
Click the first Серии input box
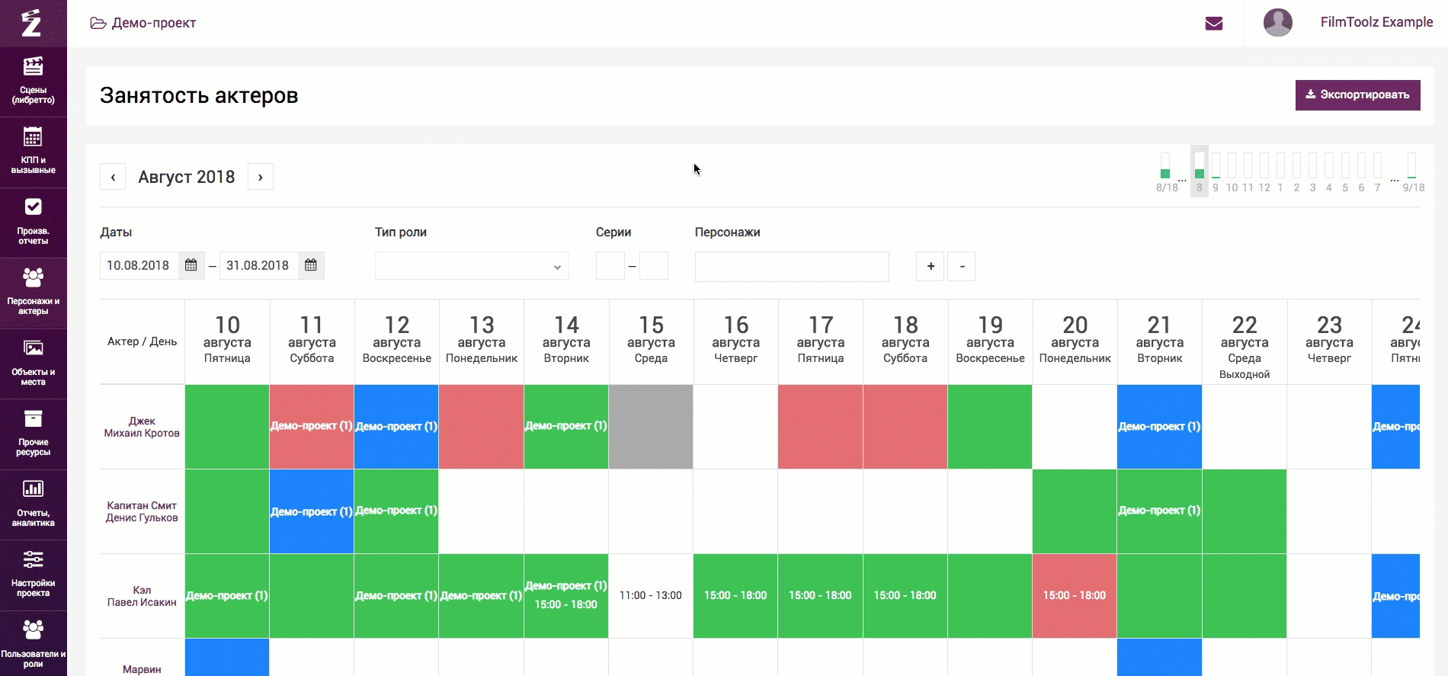tap(610, 266)
